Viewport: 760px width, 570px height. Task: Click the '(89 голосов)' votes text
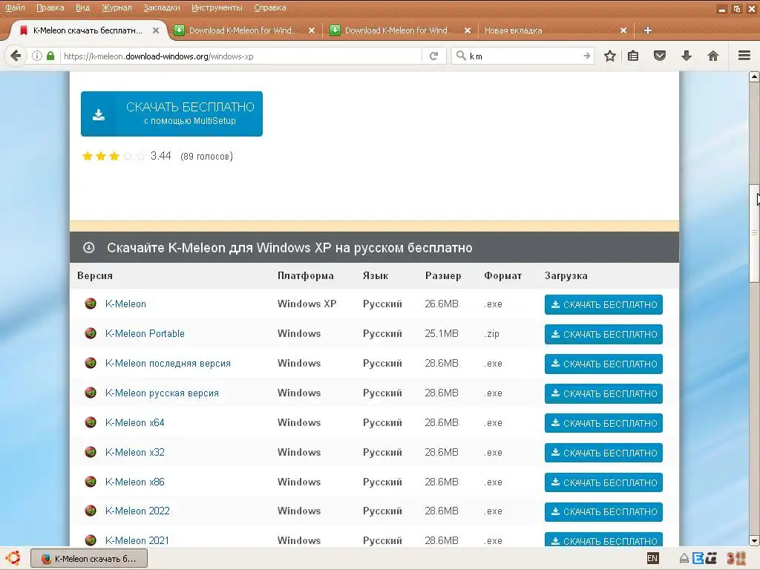pyautogui.click(x=206, y=156)
